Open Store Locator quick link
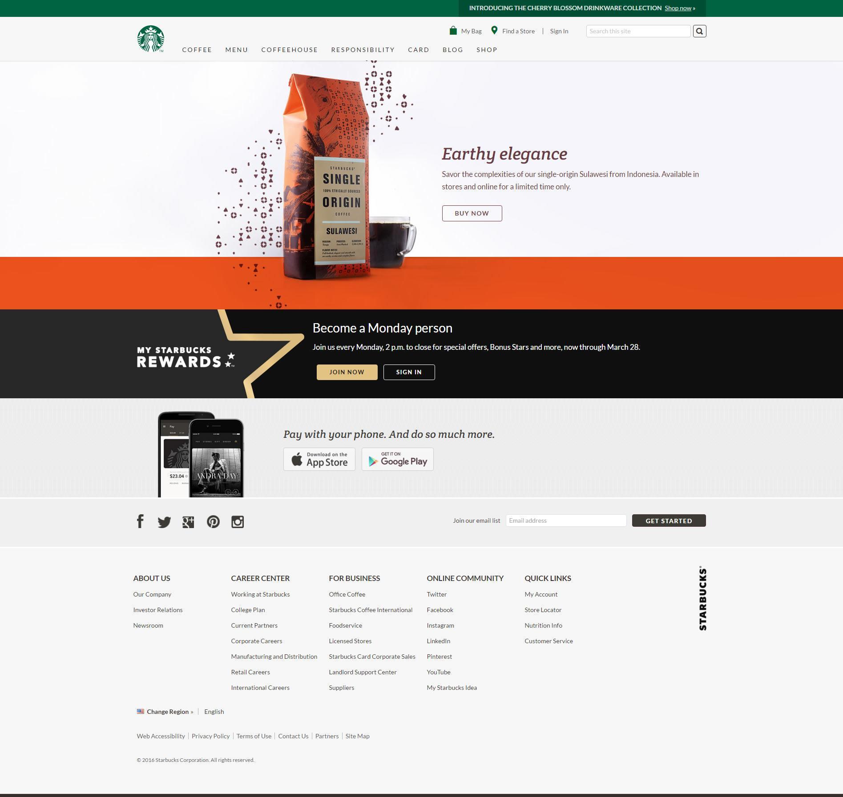This screenshot has width=843, height=797. tap(543, 610)
